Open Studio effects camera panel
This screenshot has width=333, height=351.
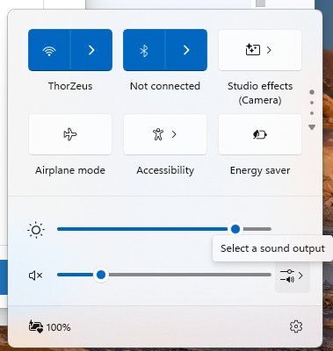(x=260, y=50)
